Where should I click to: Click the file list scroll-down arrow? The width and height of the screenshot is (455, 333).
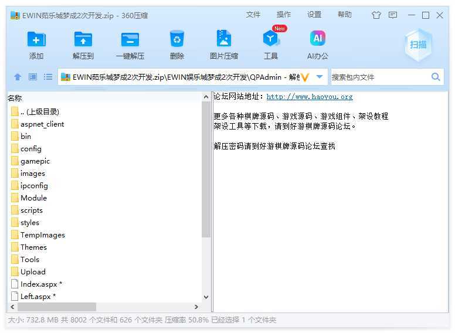[206, 297]
